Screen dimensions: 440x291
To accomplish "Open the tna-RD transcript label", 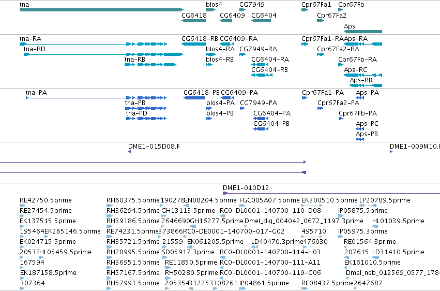I will (35, 49).
